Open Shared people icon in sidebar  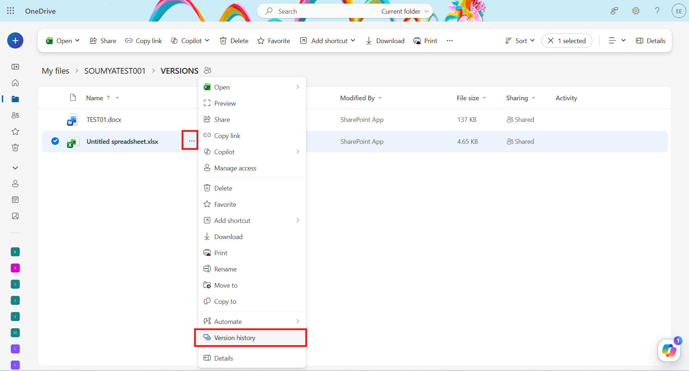[x=15, y=115]
